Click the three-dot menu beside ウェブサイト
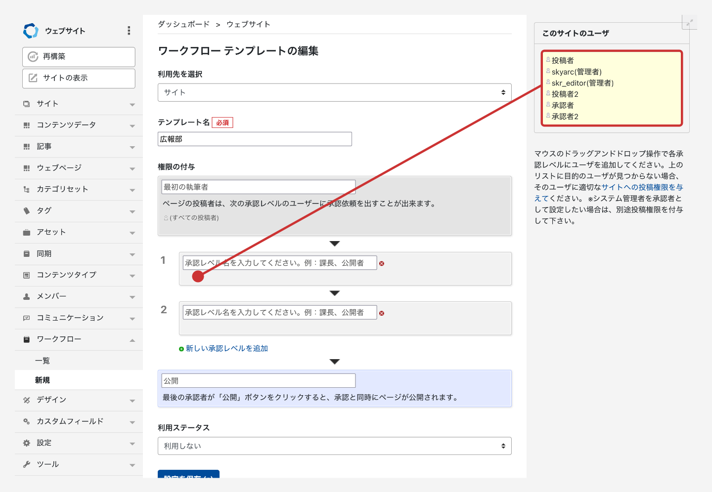 point(129,31)
